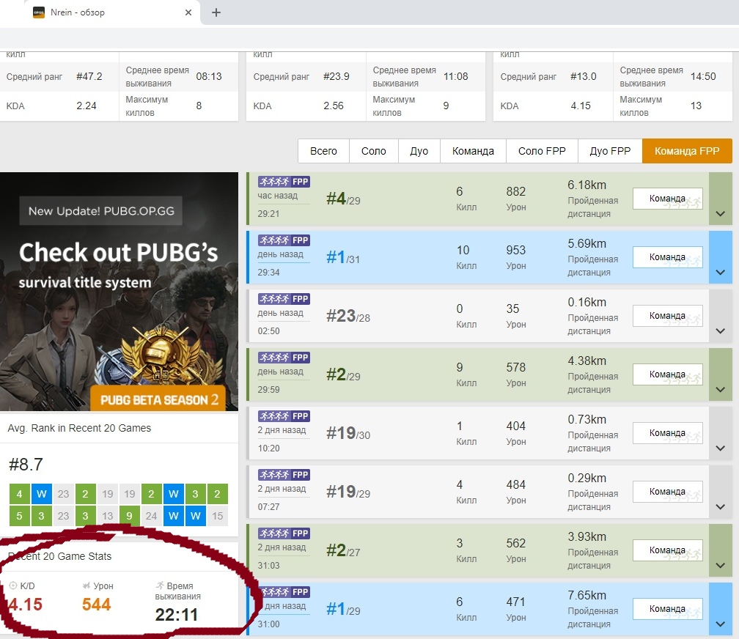Click the PUBG BETA SEASON 2 label
The width and height of the screenshot is (739, 639).
point(159,399)
